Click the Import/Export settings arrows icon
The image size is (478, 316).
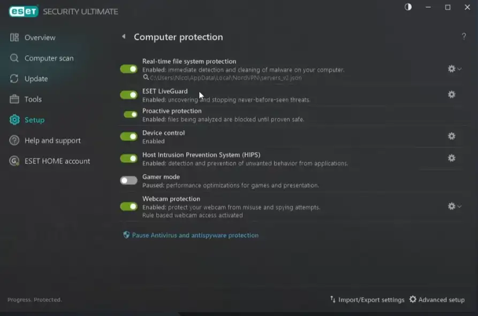(333, 299)
